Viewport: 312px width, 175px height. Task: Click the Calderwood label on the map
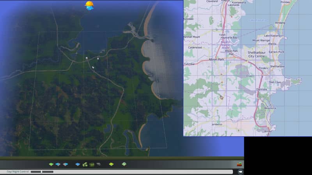195,47
